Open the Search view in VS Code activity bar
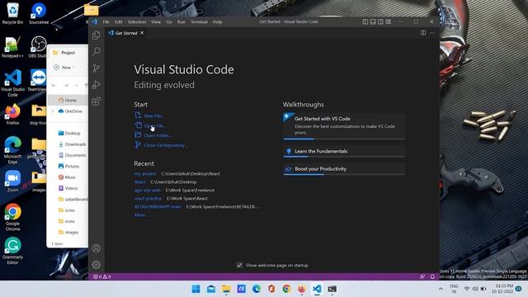This screenshot has width=528, height=297. coord(97,51)
